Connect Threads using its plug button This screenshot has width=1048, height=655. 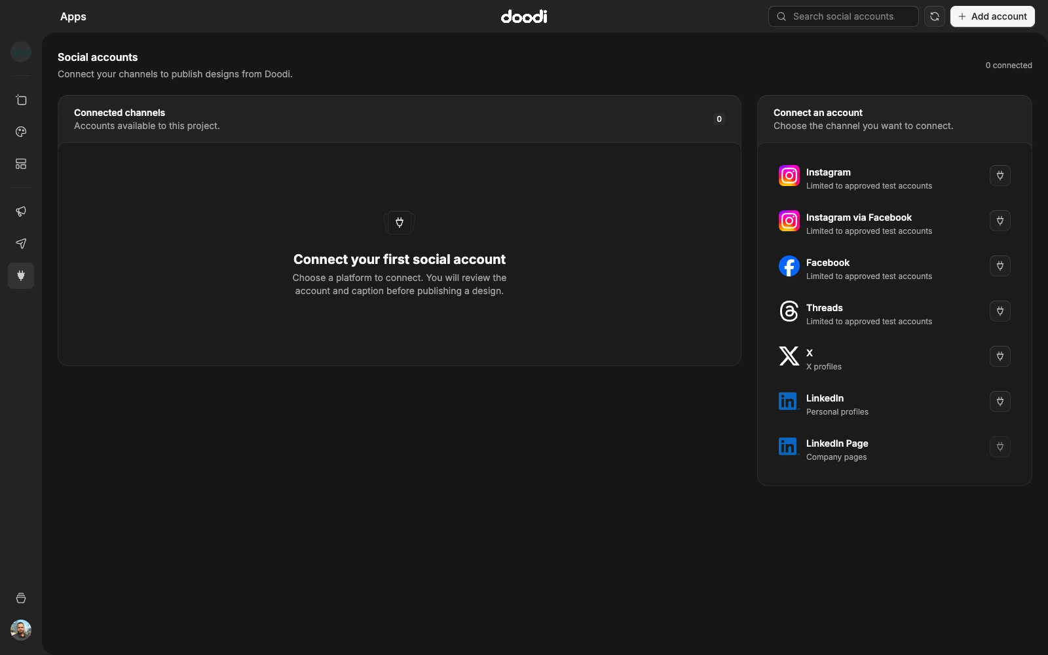pyautogui.click(x=1000, y=311)
